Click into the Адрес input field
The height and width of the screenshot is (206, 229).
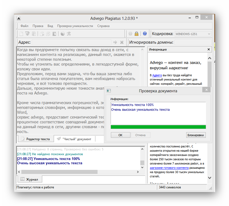pyautogui.click(x=72, y=42)
